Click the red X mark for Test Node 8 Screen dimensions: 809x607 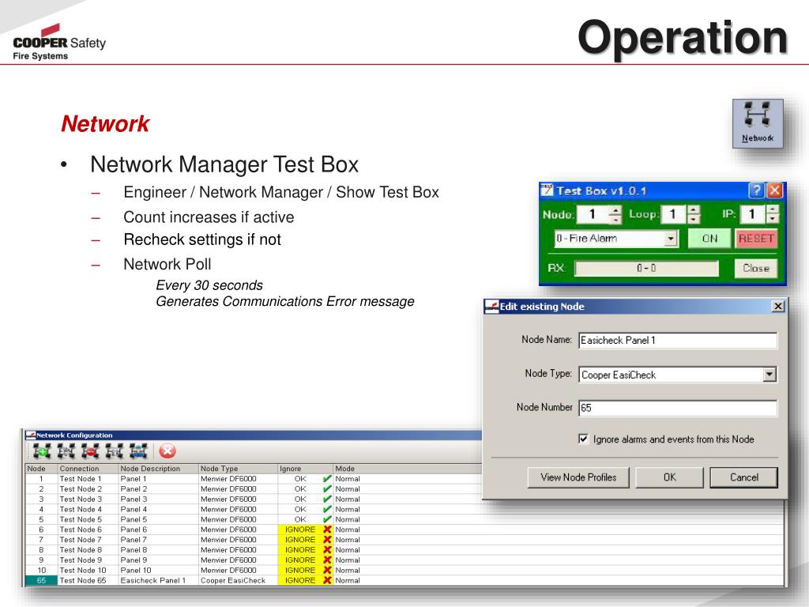coord(327,550)
